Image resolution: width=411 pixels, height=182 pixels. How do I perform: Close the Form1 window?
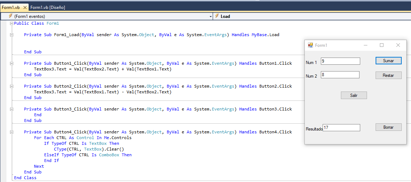tap(398, 45)
